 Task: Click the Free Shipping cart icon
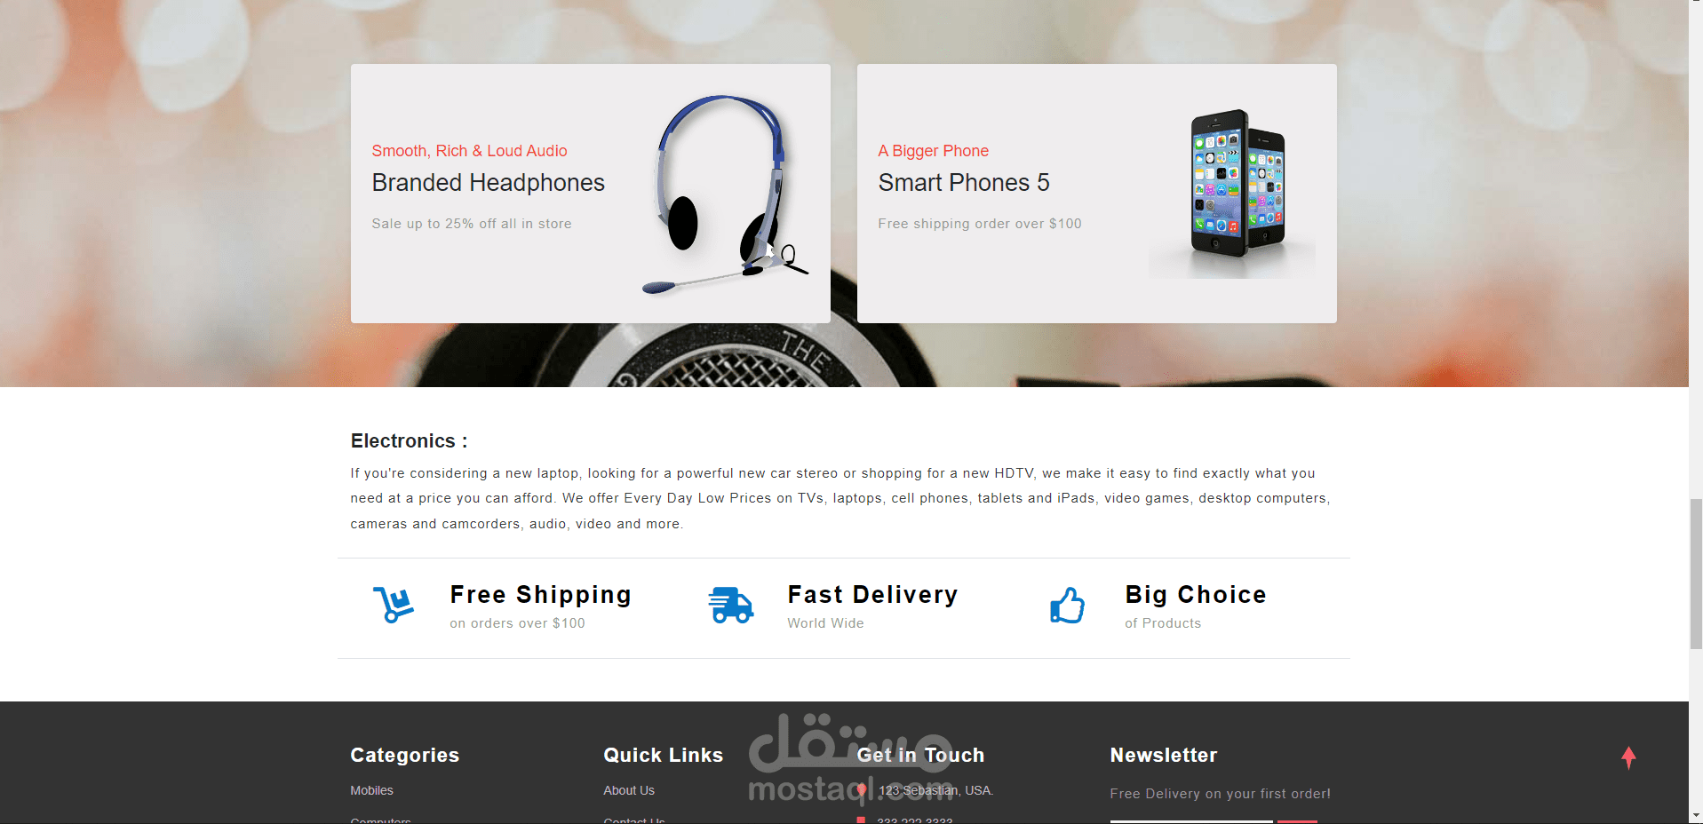393,605
